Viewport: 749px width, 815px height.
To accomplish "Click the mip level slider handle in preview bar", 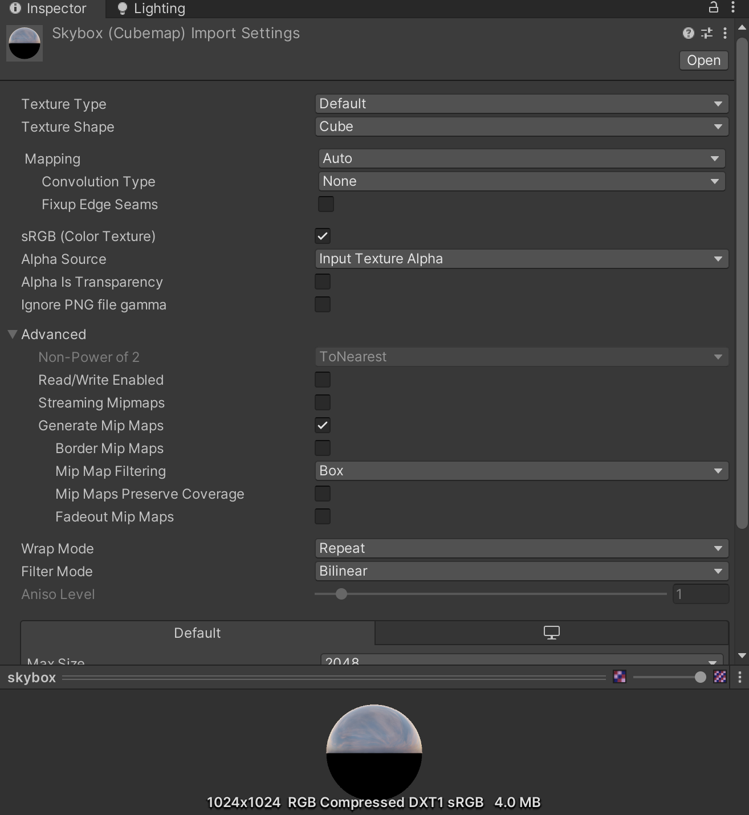I will pyautogui.click(x=700, y=677).
